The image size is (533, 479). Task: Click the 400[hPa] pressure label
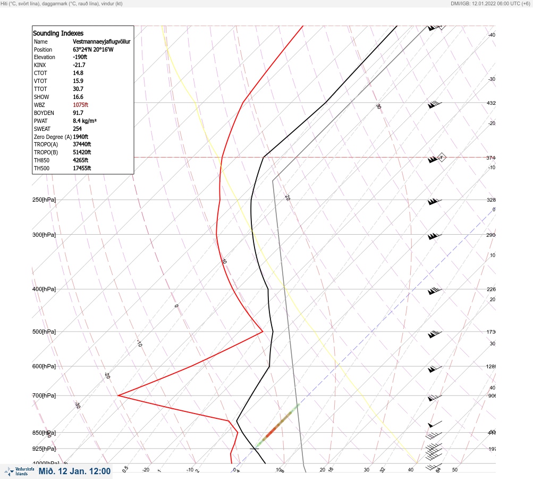click(x=44, y=289)
